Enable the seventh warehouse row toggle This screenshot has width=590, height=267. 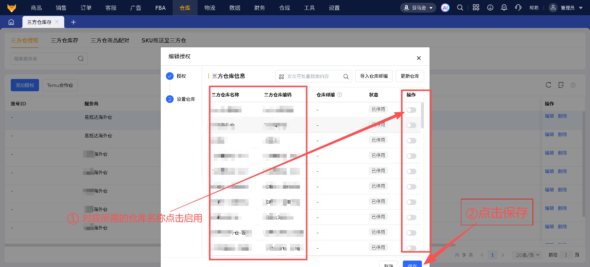411,202
